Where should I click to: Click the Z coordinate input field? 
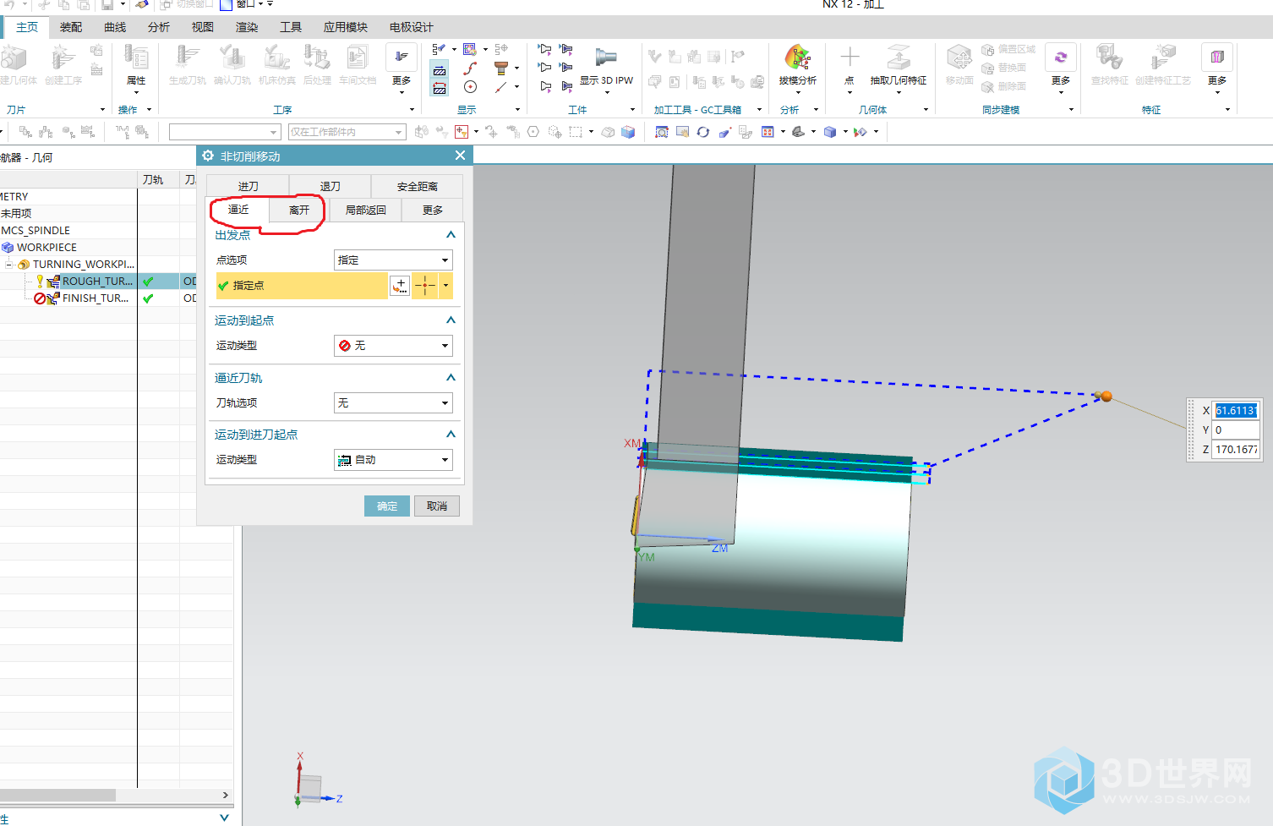[1236, 450]
